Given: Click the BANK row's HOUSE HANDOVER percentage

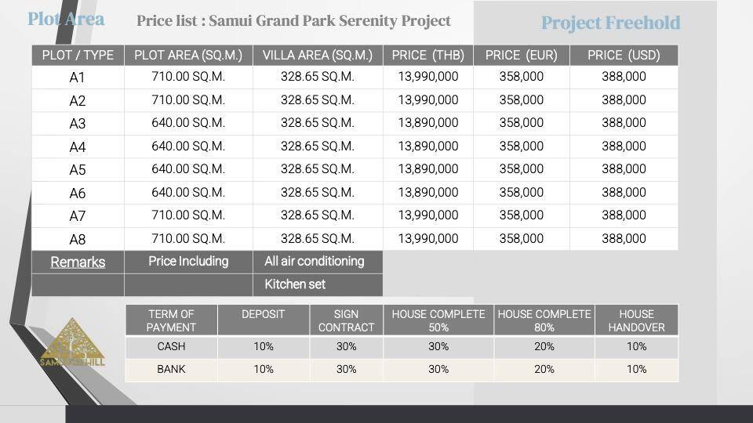Looking at the screenshot, I should pos(636,370).
